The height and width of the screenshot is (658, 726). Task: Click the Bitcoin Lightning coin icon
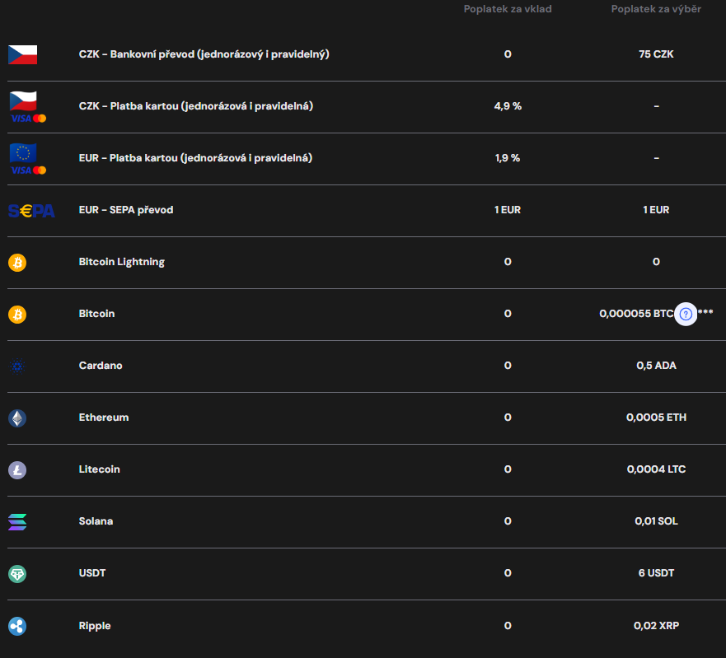[17, 263]
